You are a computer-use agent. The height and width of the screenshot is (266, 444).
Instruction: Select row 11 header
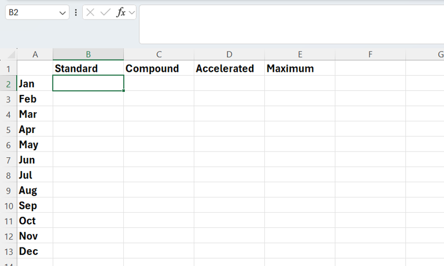click(9, 221)
